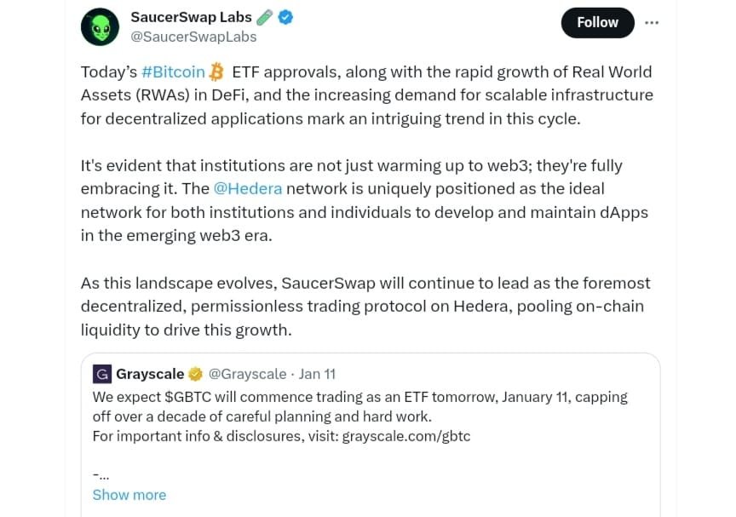
Task: Click the Jan 11 timestamp
Action: [x=317, y=374]
